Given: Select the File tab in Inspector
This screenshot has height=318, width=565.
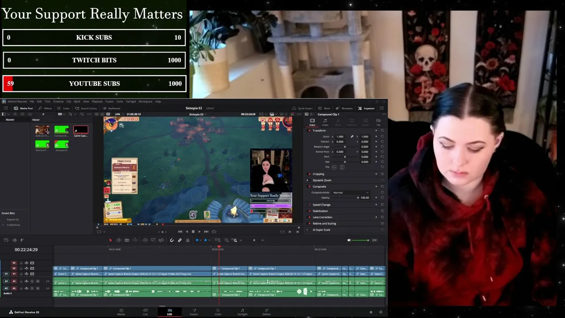Looking at the screenshot, I should (378, 122).
